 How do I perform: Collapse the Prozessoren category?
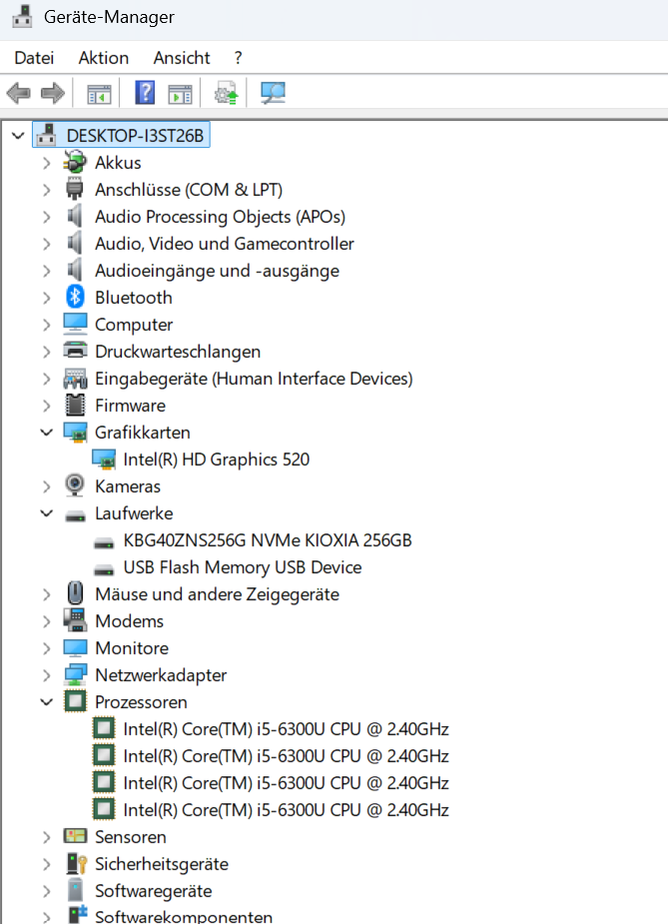coord(47,702)
